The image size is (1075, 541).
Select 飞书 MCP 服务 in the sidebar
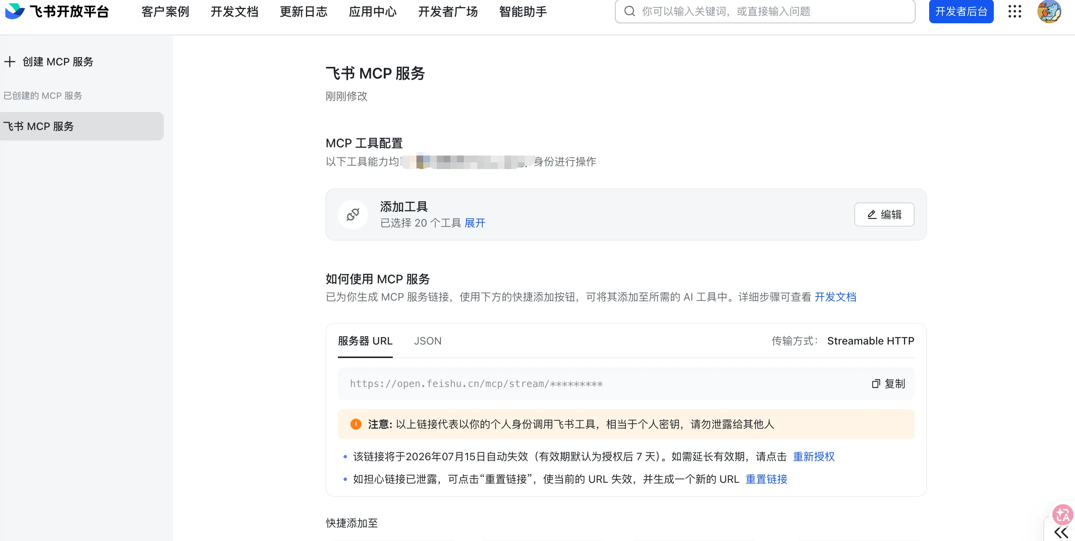[82, 126]
